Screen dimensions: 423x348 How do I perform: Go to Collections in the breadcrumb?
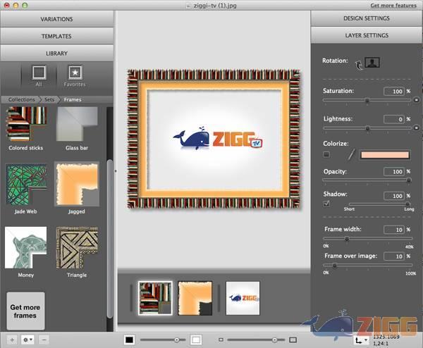(22, 100)
